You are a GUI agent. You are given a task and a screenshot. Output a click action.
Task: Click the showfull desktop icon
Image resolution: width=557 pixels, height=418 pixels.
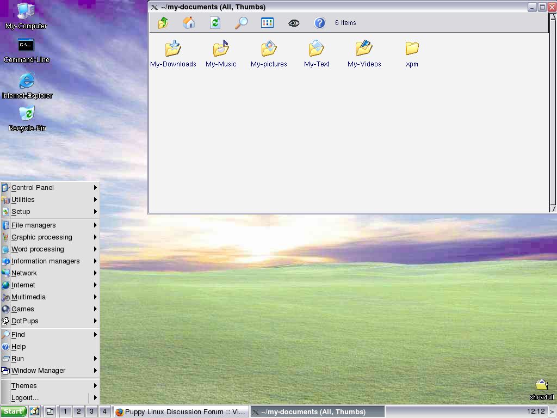pyautogui.click(x=542, y=390)
